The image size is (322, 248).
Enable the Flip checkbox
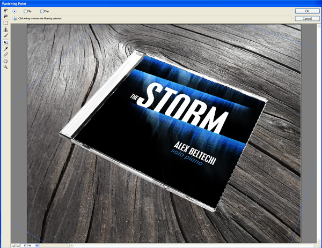pyautogui.click(x=25, y=11)
